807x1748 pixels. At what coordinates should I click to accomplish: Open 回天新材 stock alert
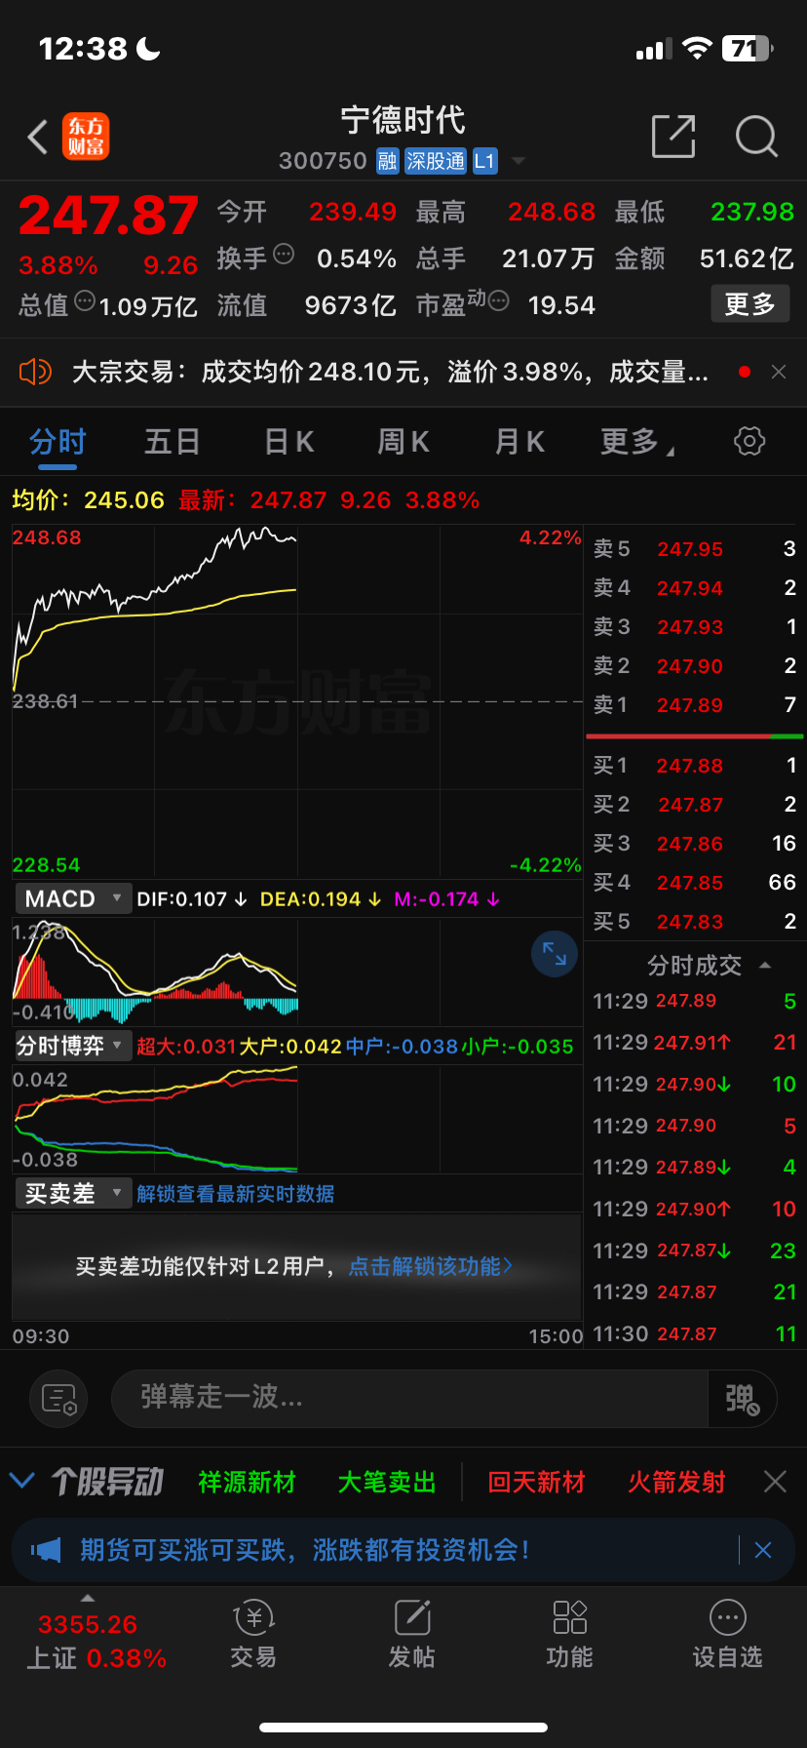(537, 1483)
